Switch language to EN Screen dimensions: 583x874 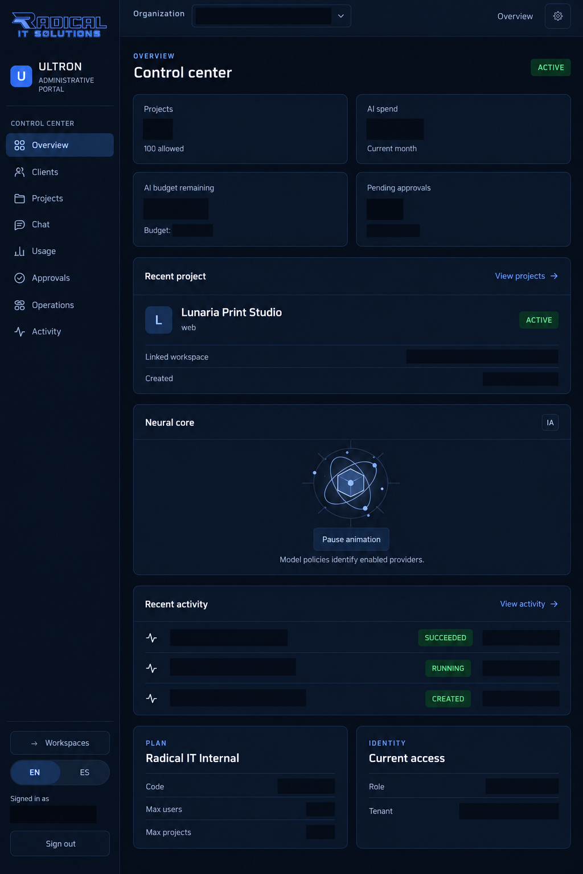click(35, 772)
